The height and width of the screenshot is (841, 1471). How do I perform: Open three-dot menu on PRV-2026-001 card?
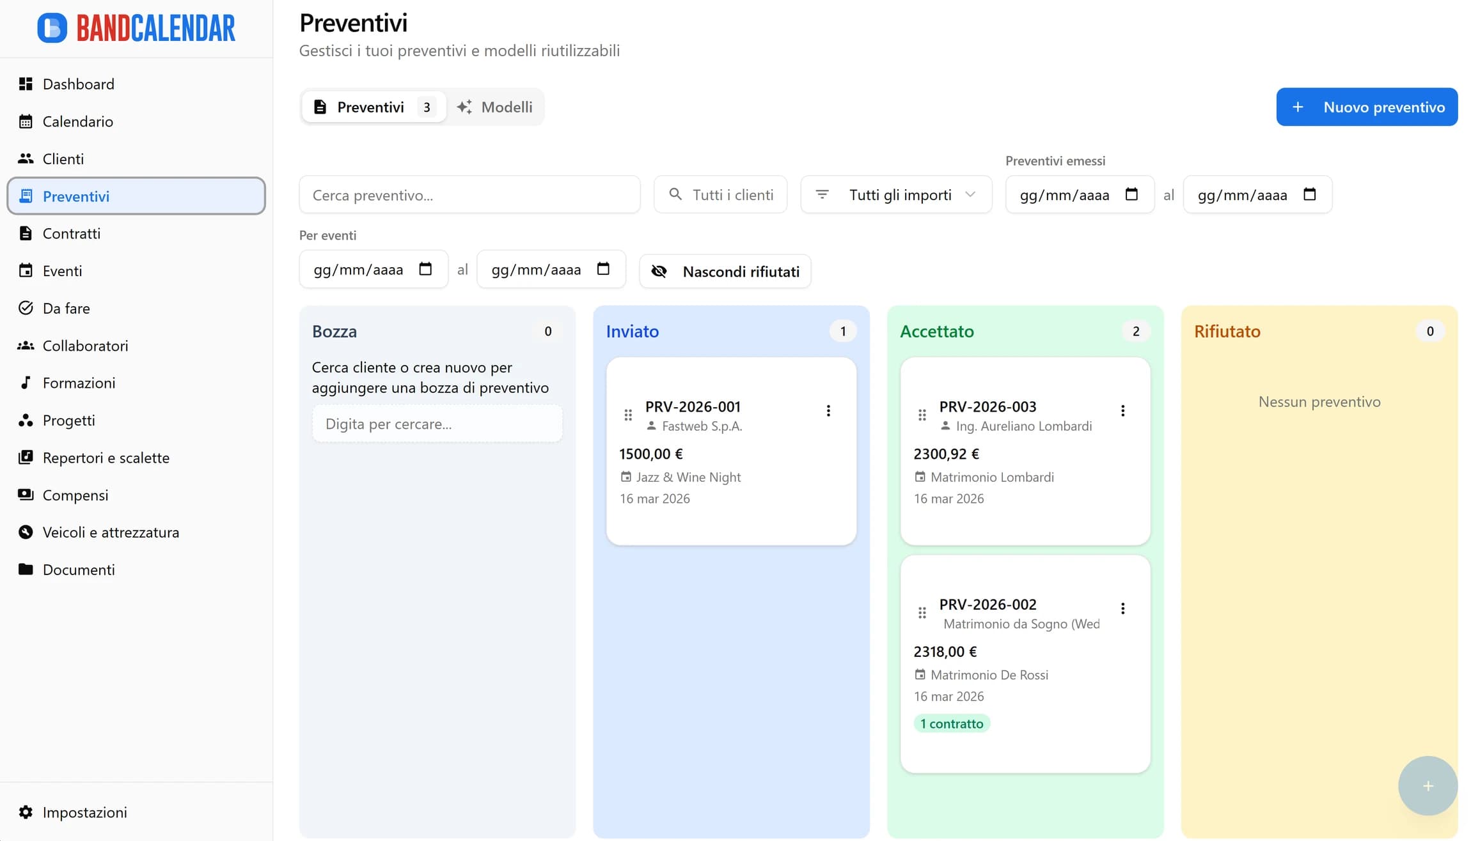[x=828, y=410]
